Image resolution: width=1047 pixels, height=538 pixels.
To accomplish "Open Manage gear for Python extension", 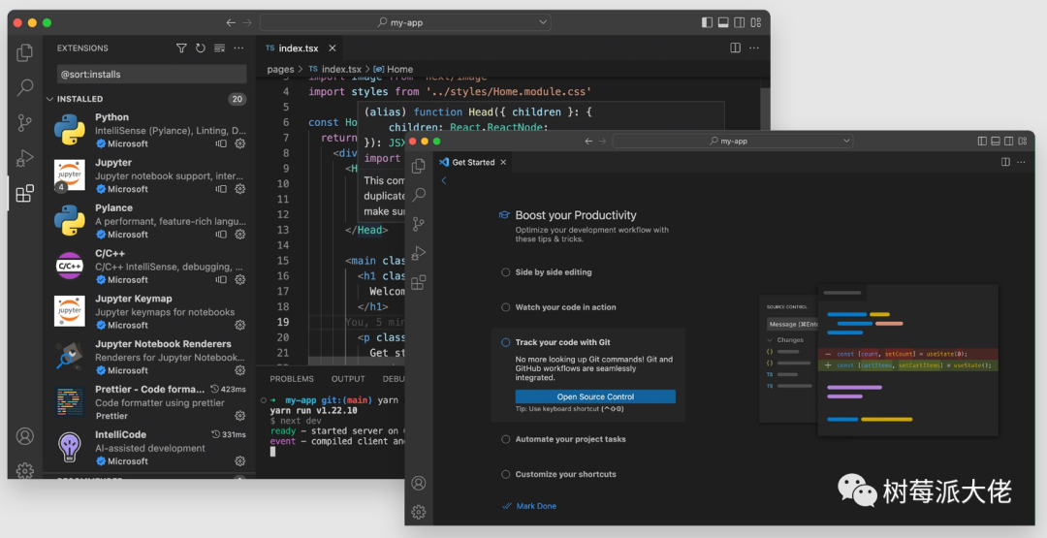I will [240, 143].
